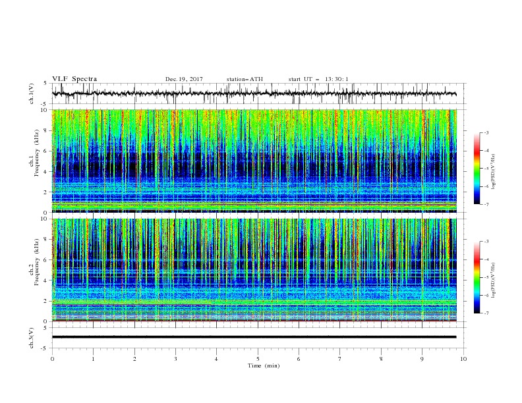Click the 'Time (min)' axis label
This screenshot has width=522, height=403.
(264, 365)
